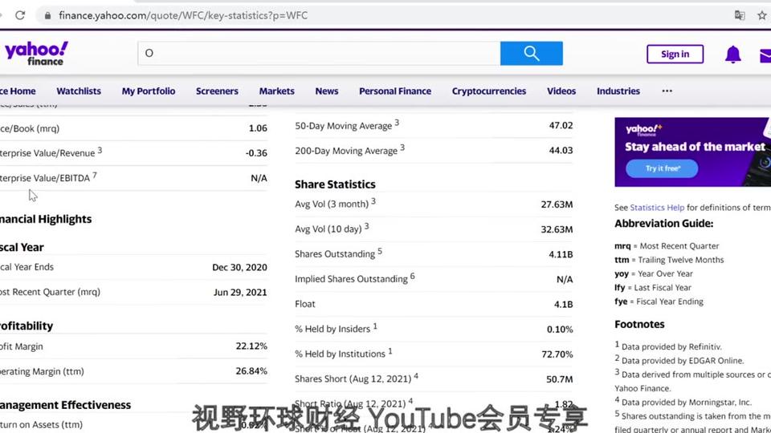Open the Personal Finance menu
This screenshot has width=771, height=433.
(x=395, y=91)
